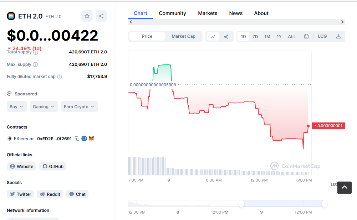
Task: Open the official Website link
Action: click(22, 166)
